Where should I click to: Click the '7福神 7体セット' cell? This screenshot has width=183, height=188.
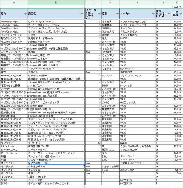coord(56,177)
